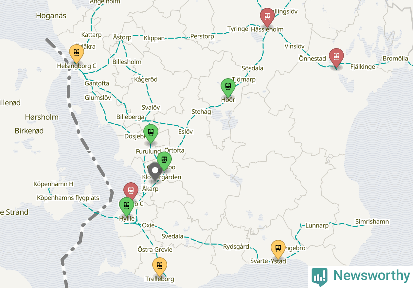The width and height of the screenshot is (413, 288).
Task: Click the red train marker between Önnestad and Fjälkinge
Action: (x=336, y=58)
